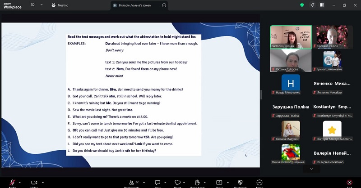Click the React heart icon

(177, 182)
